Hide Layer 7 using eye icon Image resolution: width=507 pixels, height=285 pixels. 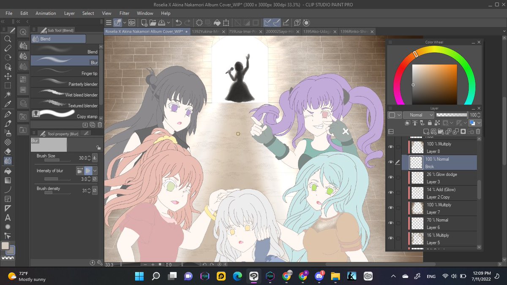point(391,208)
